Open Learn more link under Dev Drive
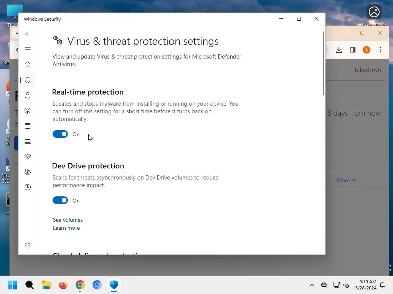 [66, 228]
